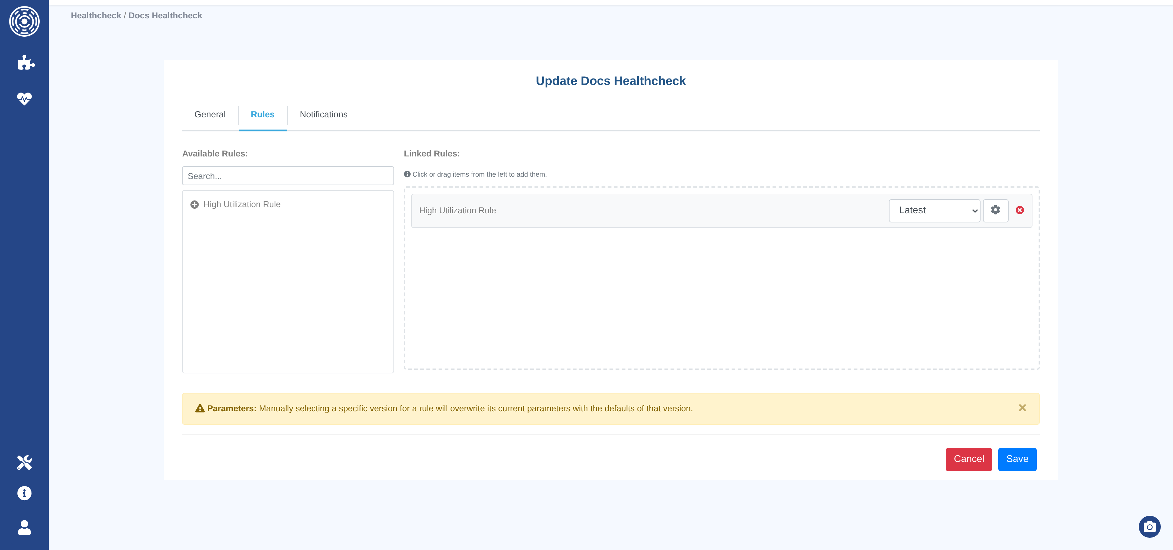Click plus icon beside High Utilization Rule
Screen dimensions: 1173x550
[195, 205]
